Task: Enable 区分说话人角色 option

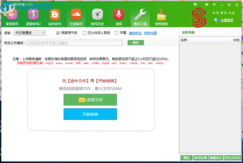Action: (x=84, y=33)
